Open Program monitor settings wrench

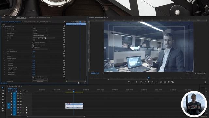click(x=195, y=73)
